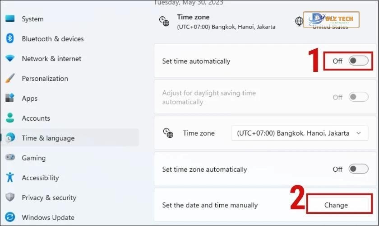Go to the Gaming settings section
Image resolution: width=379 pixels, height=226 pixels.
tap(33, 158)
